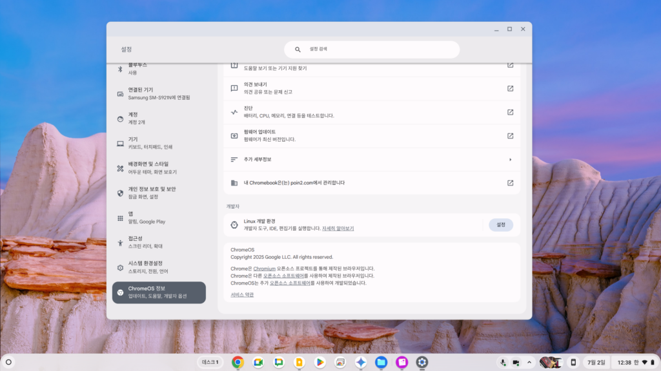661x371 pixels.
Task: Click the Linux penguin icon
Action: [x=234, y=225]
